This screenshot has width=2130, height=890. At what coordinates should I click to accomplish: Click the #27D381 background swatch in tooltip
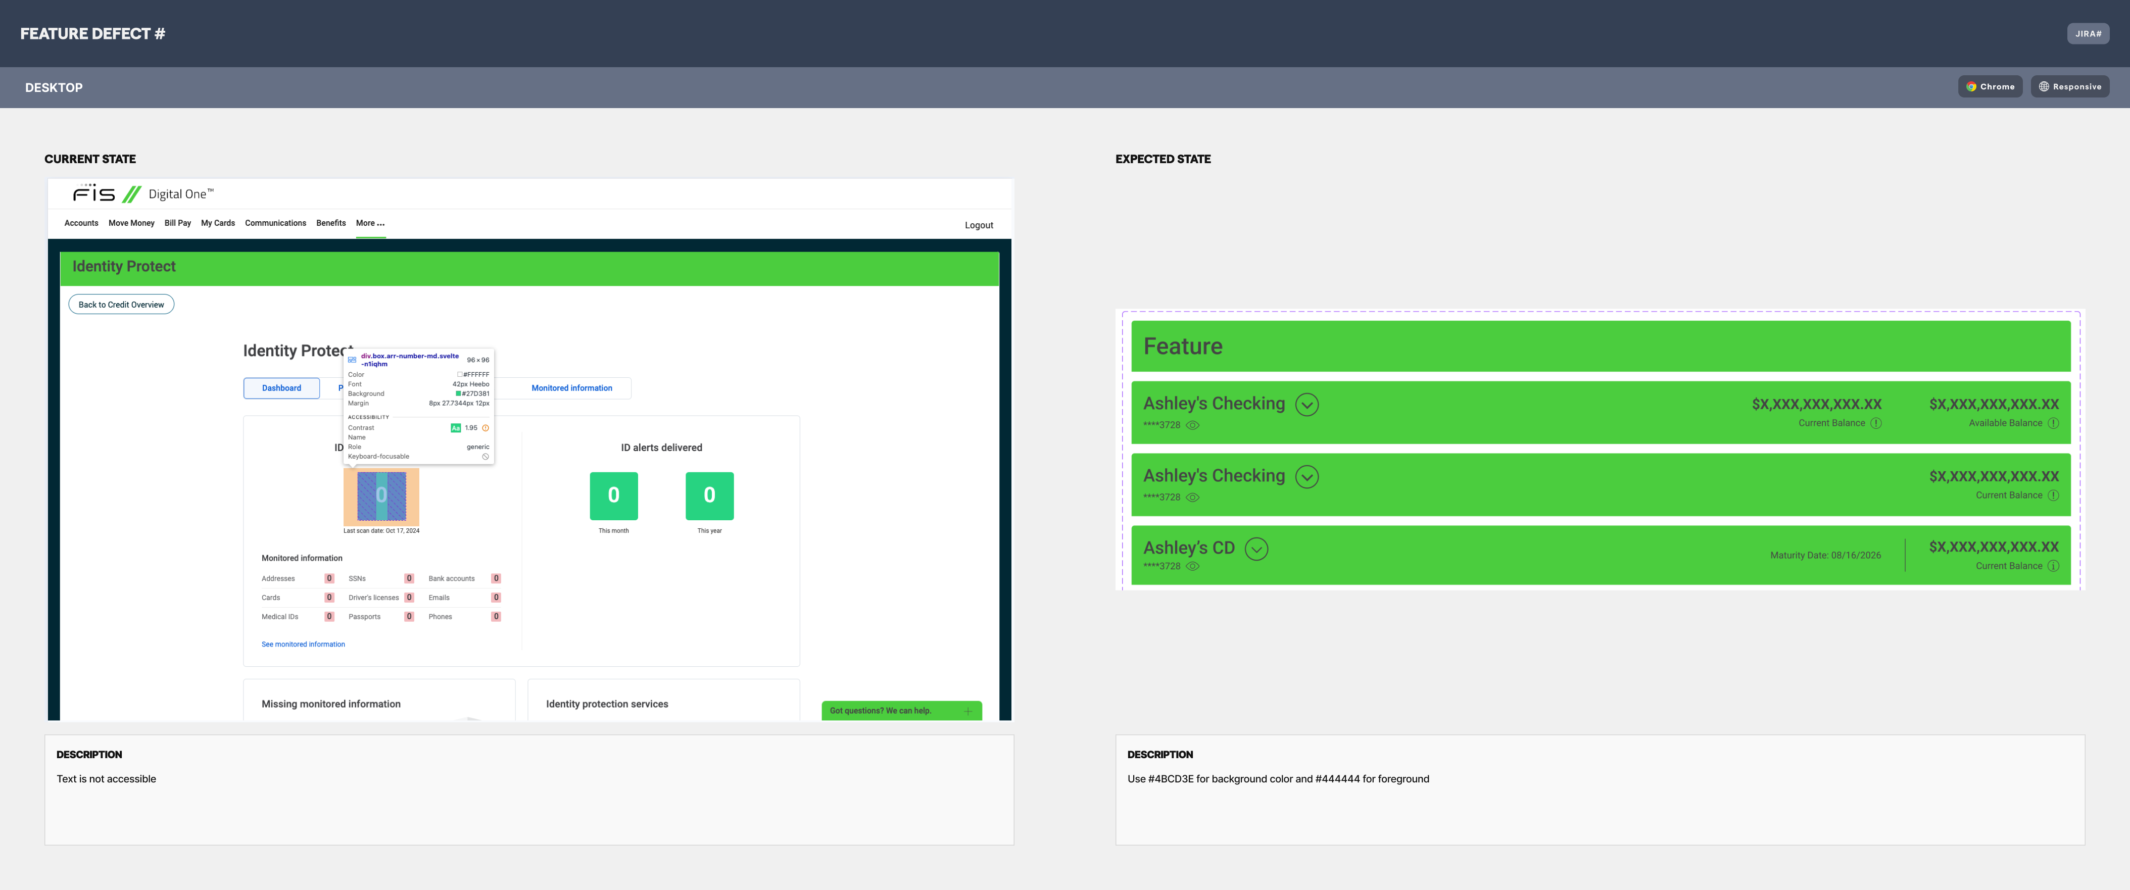point(458,393)
